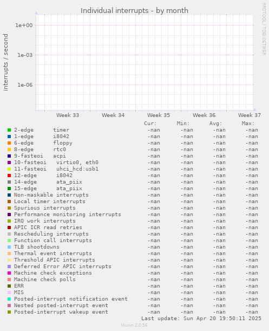The height and width of the screenshot is (331, 269).
Task: Click the red 12-edge i8042 legend swatch
Action: click(9, 176)
